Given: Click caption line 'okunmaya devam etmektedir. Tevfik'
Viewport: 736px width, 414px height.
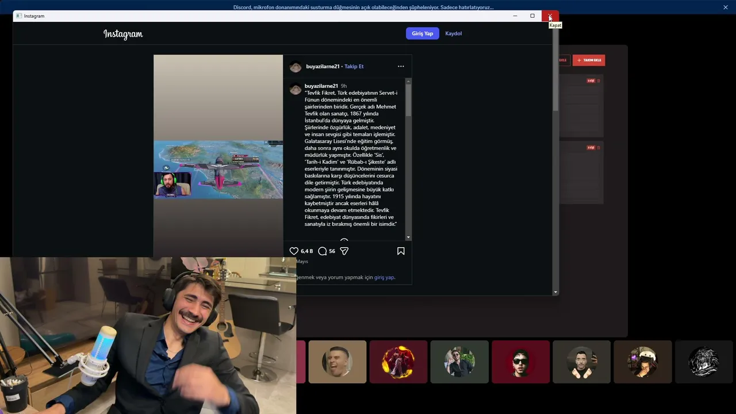Looking at the screenshot, I should click(x=347, y=210).
